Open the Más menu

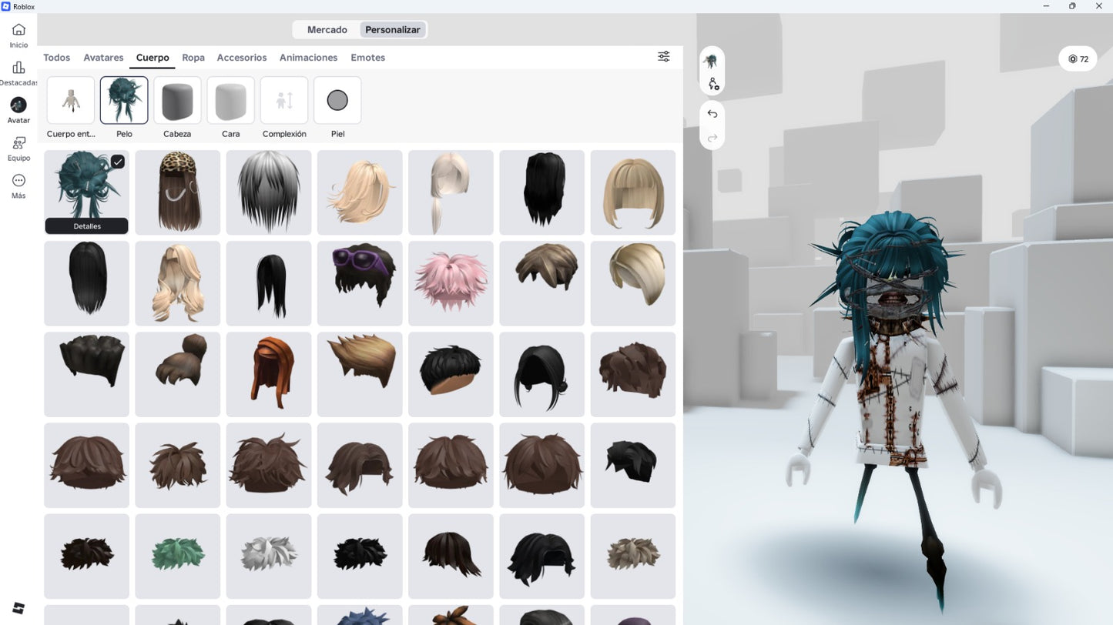click(18, 186)
